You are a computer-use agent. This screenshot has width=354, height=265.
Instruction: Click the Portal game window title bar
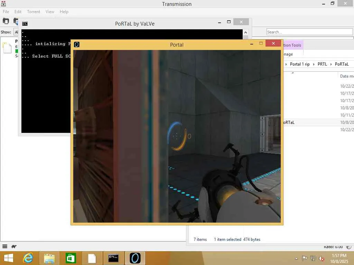point(177,45)
